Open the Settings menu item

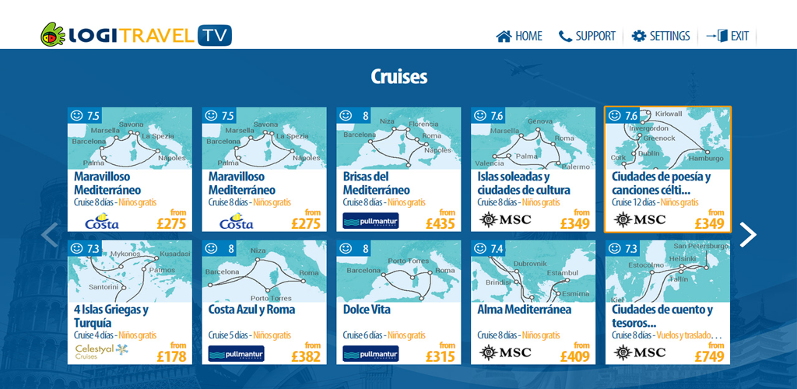pyautogui.click(x=669, y=37)
